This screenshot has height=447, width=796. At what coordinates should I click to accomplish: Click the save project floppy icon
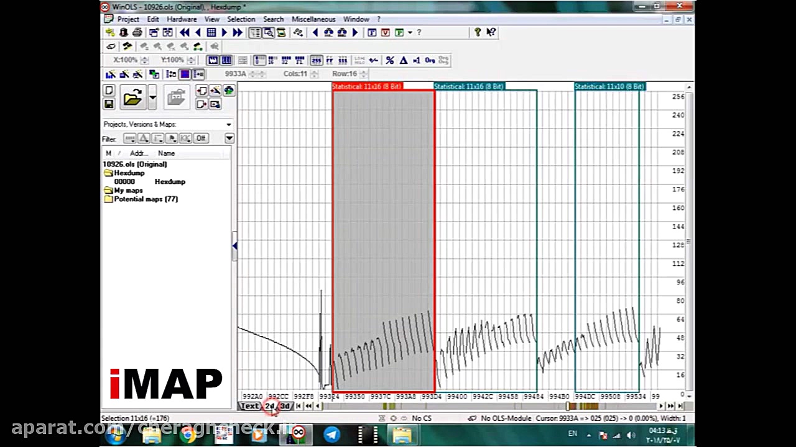click(x=109, y=104)
